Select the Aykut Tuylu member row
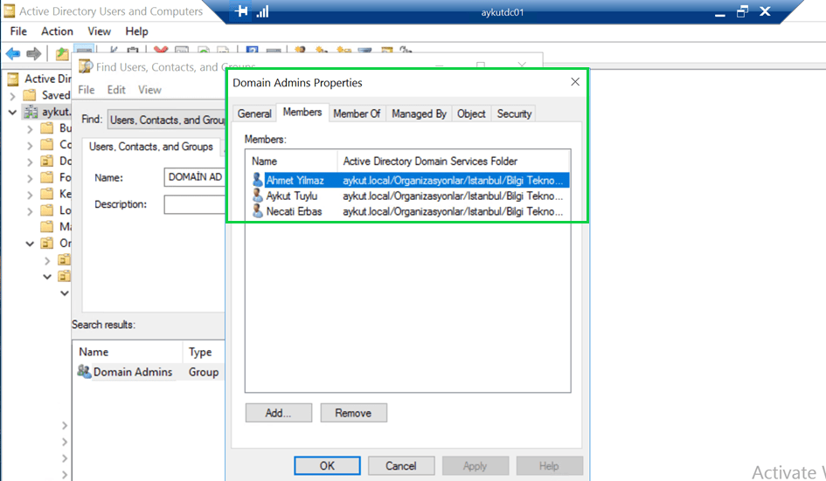Image resolution: width=826 pixels, height=481 pixels. click(x=292, y=196)
